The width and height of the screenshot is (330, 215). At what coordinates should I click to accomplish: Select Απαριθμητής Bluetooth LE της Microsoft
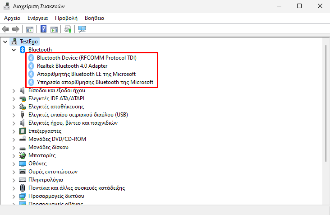[x=86, y=74]
